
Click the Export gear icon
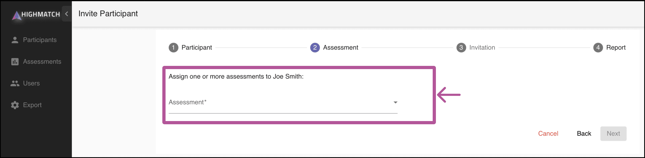coord(15,105)
